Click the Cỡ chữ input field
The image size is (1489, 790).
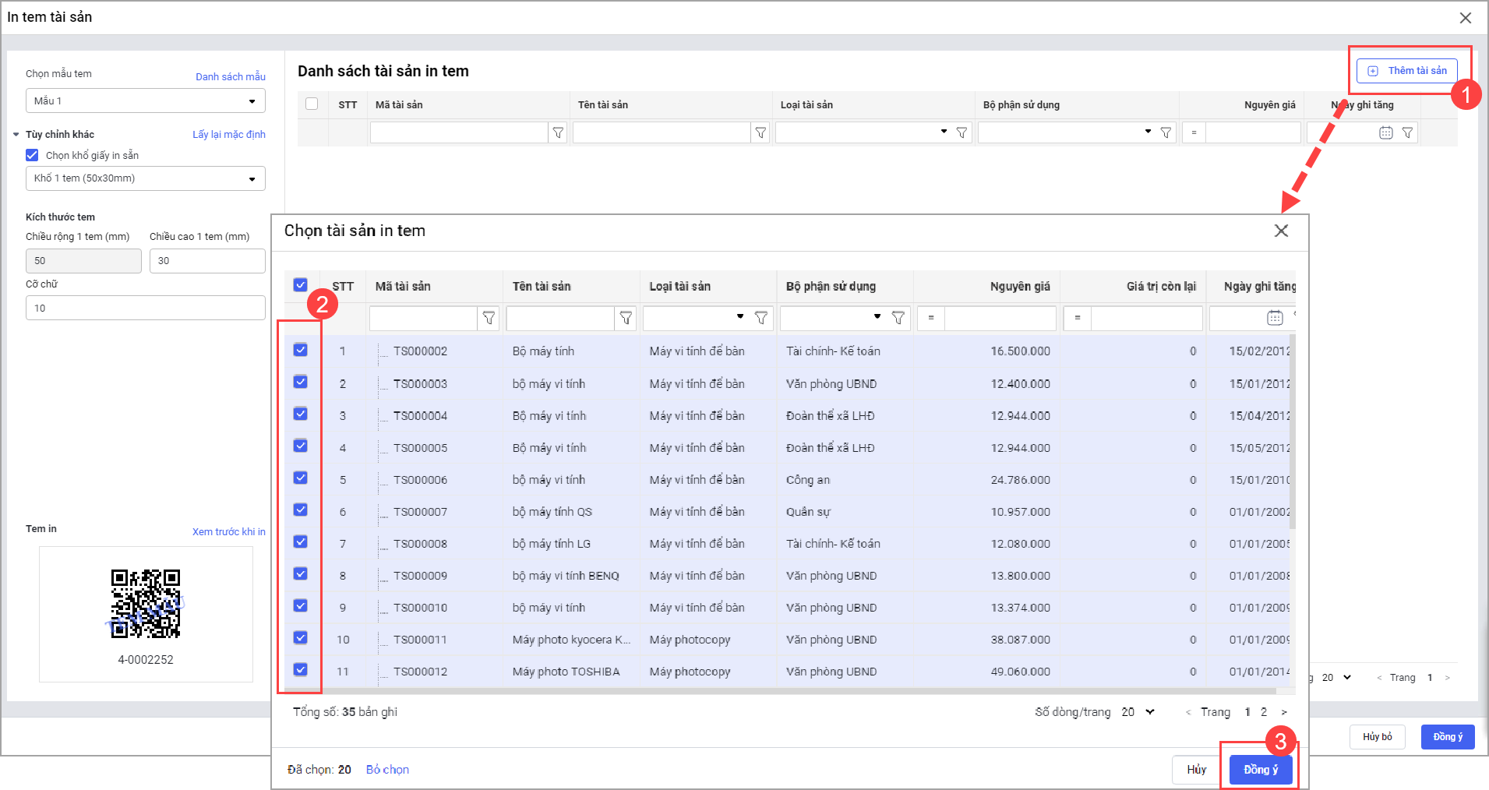(145, 309)
